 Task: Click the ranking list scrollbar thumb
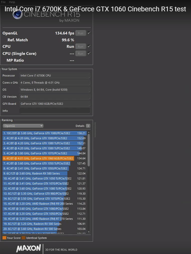coord(89,150)
